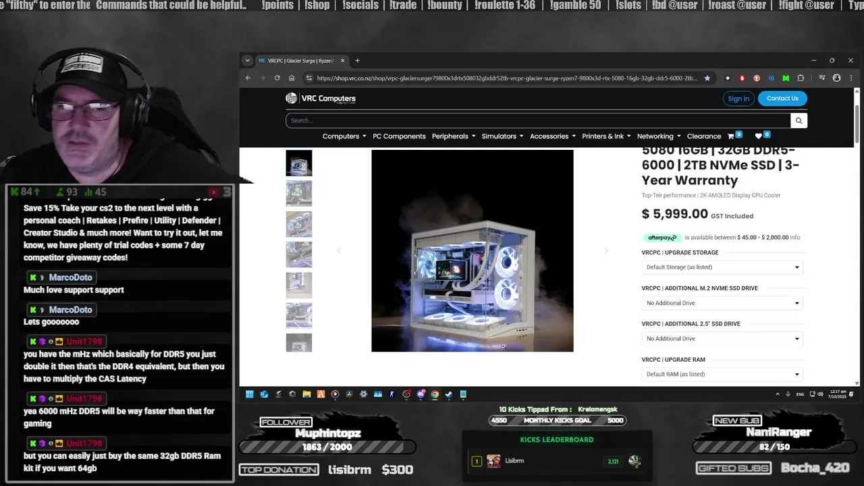Click the Contact Us button
864x486 pixels.
[x=782, y=99]
